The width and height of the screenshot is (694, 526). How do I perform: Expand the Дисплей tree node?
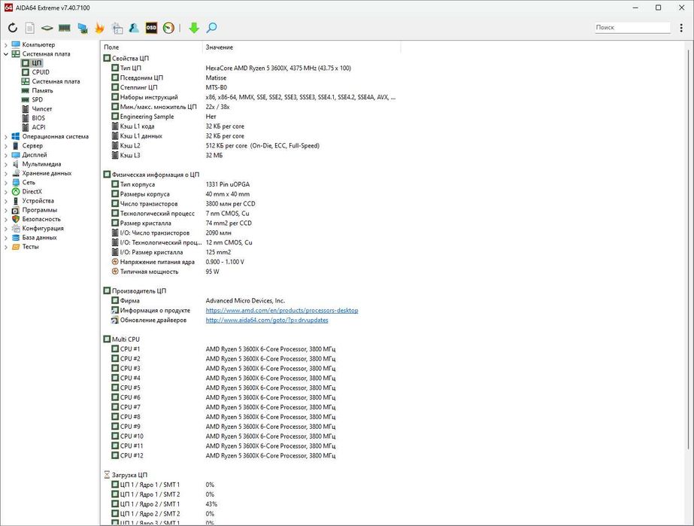coord(6,155)
